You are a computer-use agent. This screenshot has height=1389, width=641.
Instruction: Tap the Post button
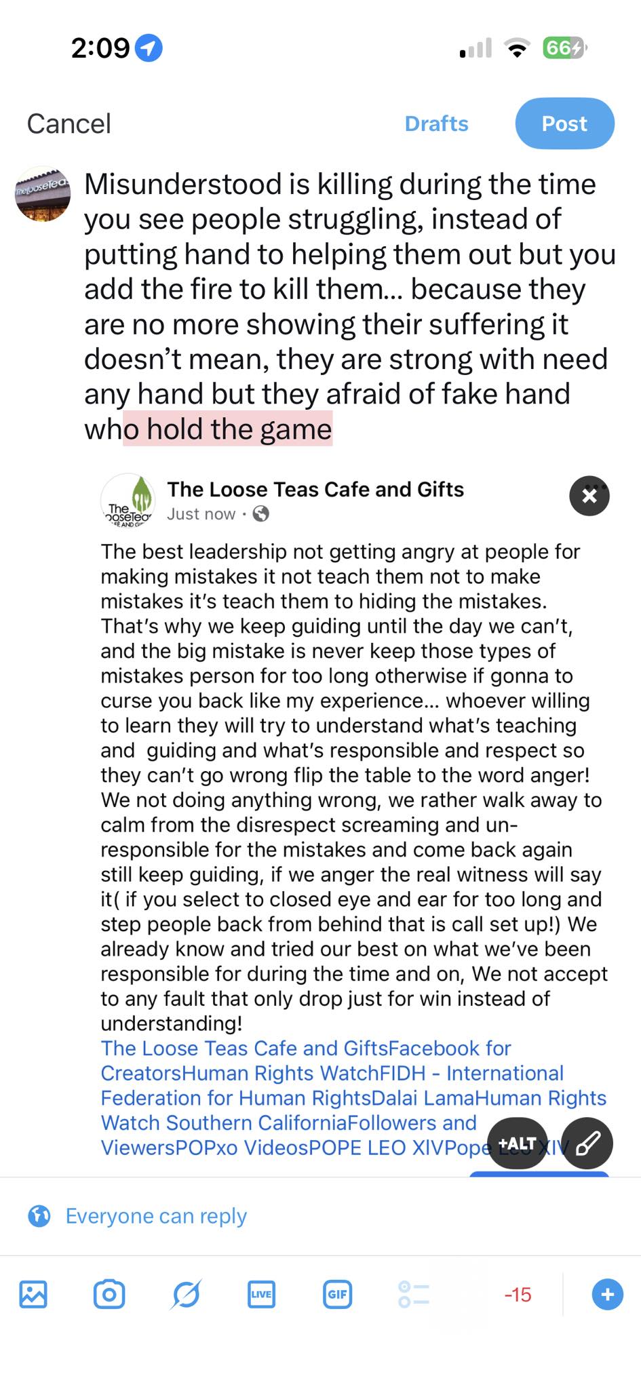(564, 123)
